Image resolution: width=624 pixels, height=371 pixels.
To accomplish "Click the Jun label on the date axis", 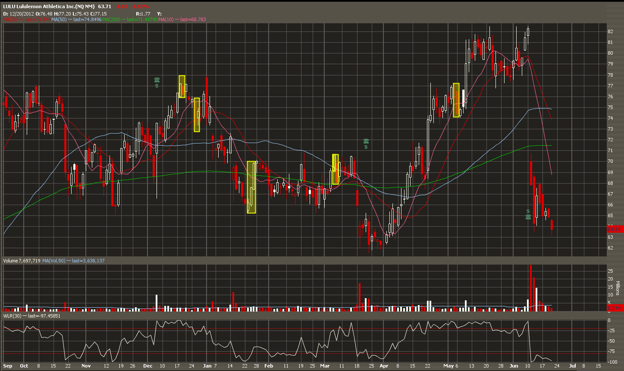I will (514, 366).
